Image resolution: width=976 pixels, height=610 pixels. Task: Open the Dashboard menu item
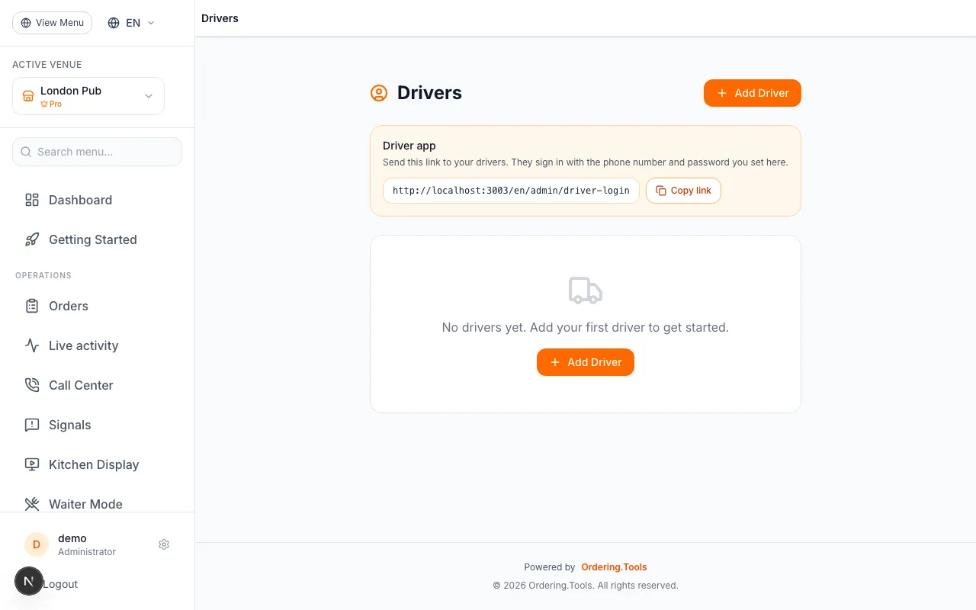(x=98, y=200)
